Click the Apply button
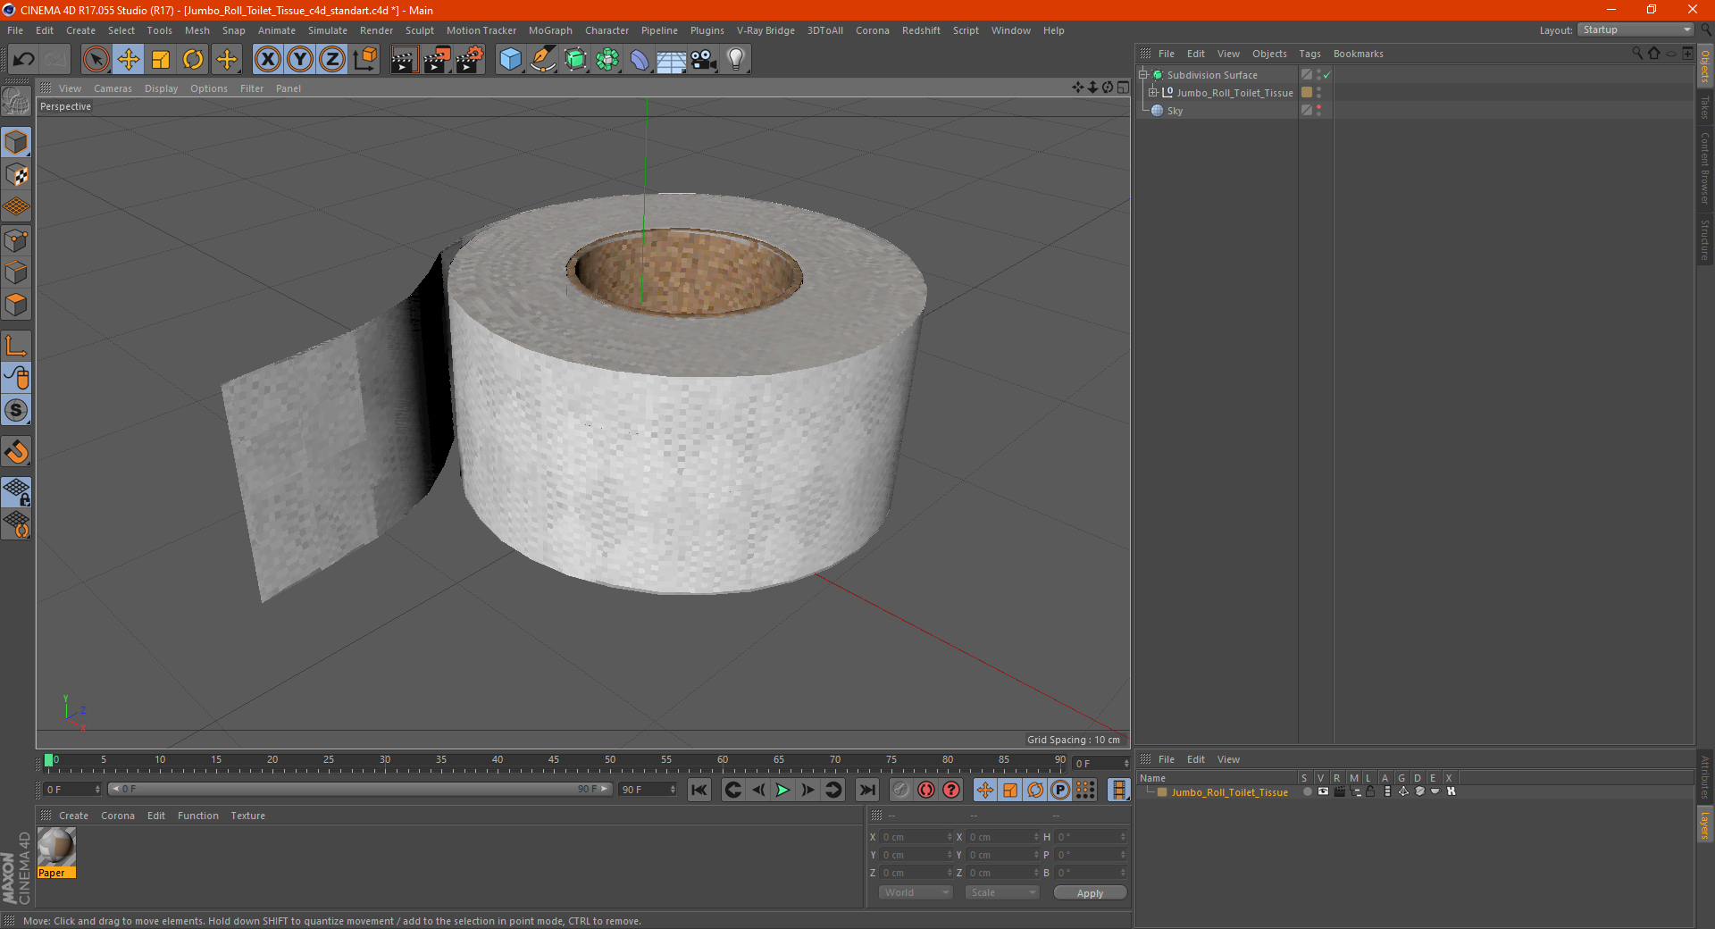Image resolution: width=1715 pixels, height=929 pixels. [x=1090, y=892]
